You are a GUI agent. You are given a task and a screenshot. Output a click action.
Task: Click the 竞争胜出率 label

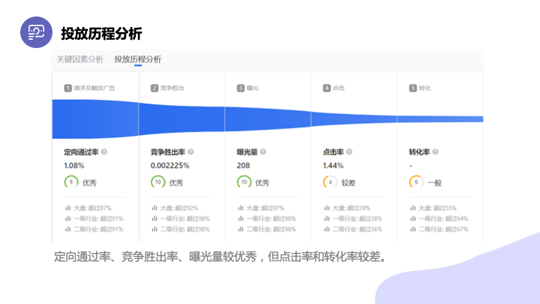[x=168, y=152]
